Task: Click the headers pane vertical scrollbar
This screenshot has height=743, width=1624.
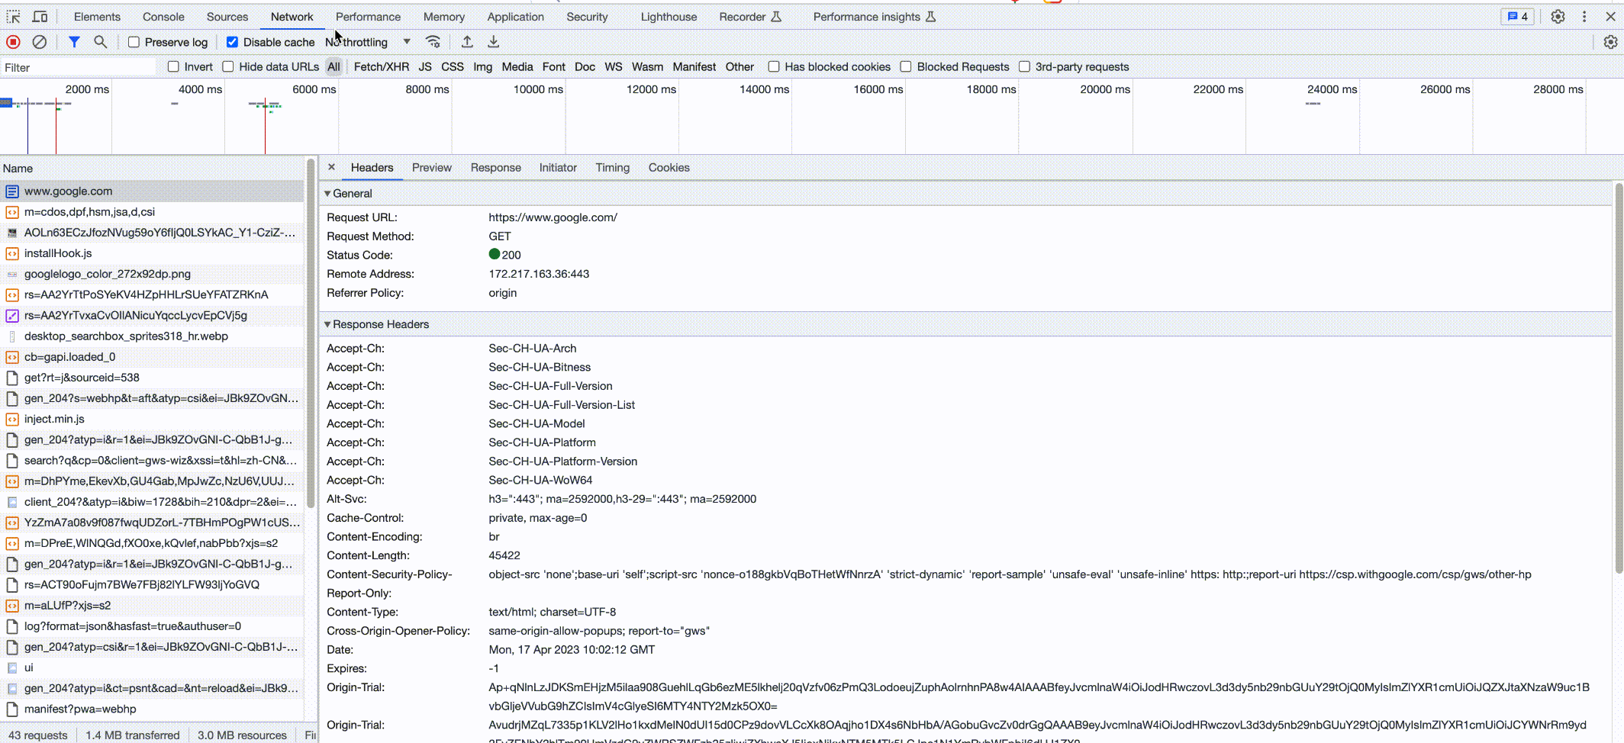Action: 1619,378
